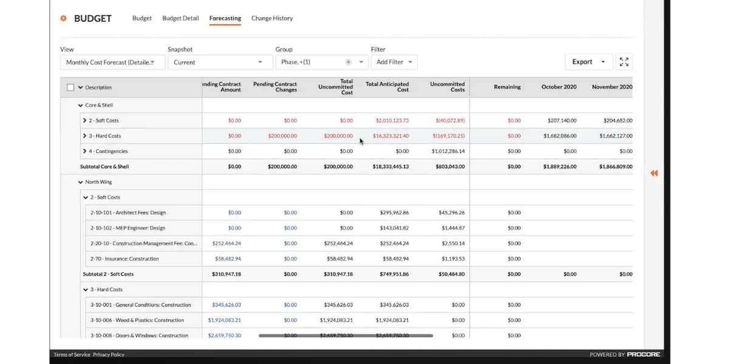
Task: Click the Procore logo in the footer
Action: click(644, 354)
